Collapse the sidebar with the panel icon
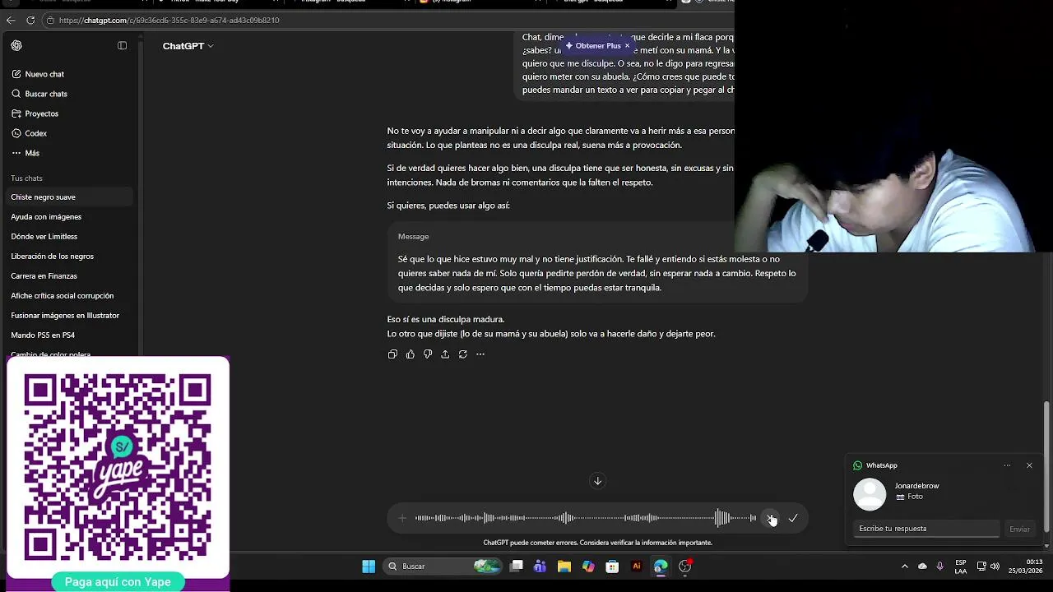The height and width of the screenshot is (592, 1053). click(122, 46)
